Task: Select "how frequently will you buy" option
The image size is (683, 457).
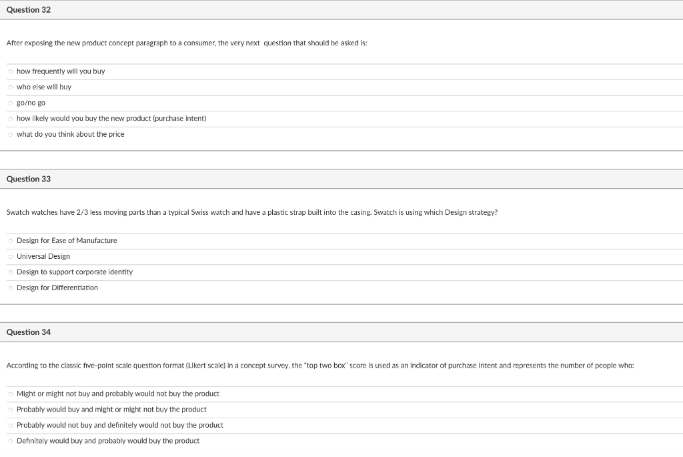Action: 9,71
